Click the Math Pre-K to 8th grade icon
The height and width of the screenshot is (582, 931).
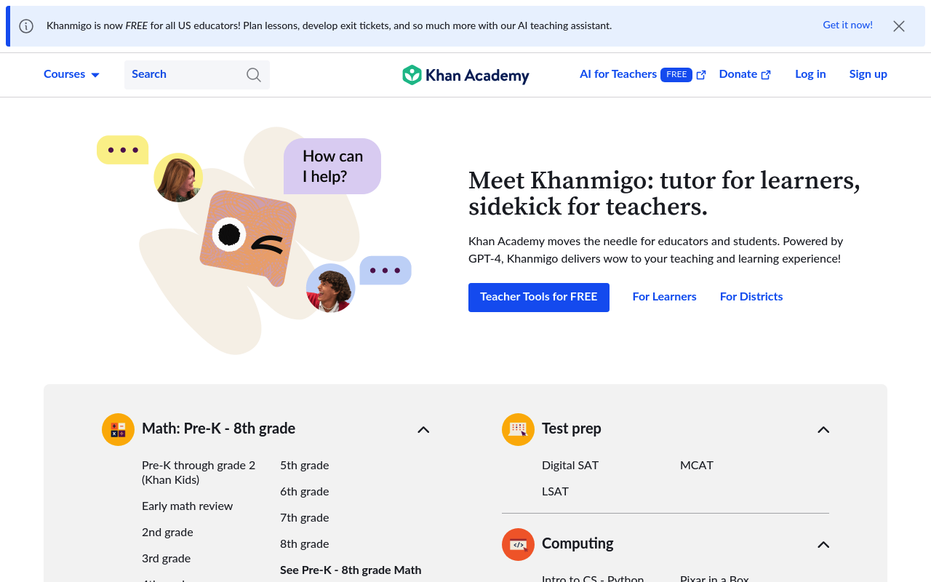click(x=118, y=429)
